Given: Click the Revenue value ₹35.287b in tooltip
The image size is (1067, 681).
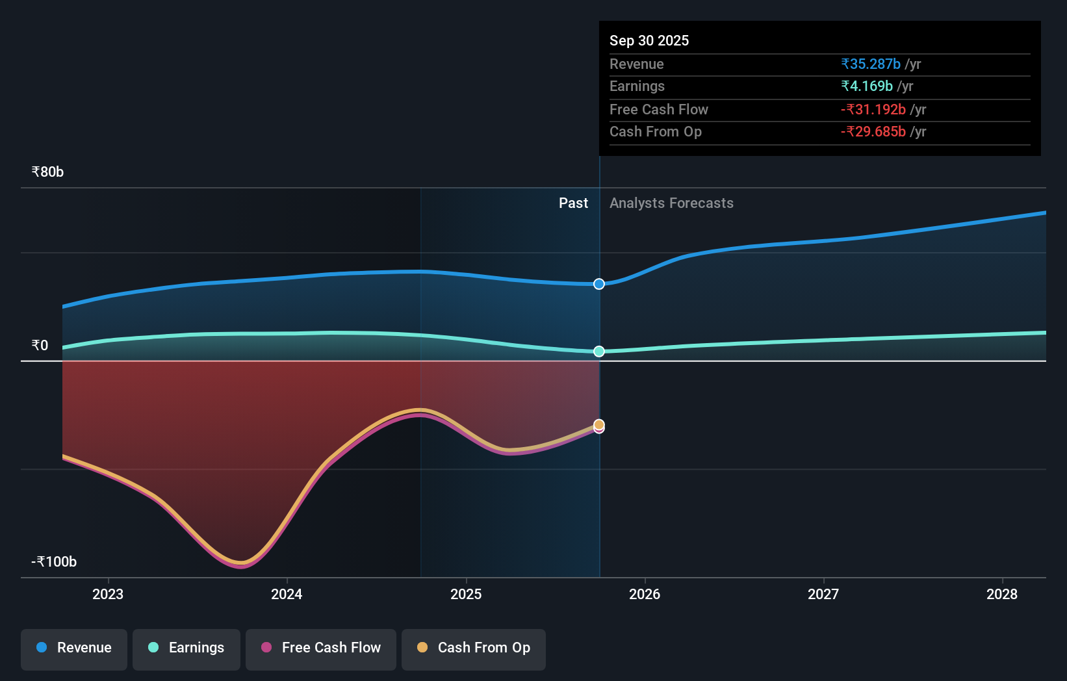Looking at the screenshot, I should 871,64.
